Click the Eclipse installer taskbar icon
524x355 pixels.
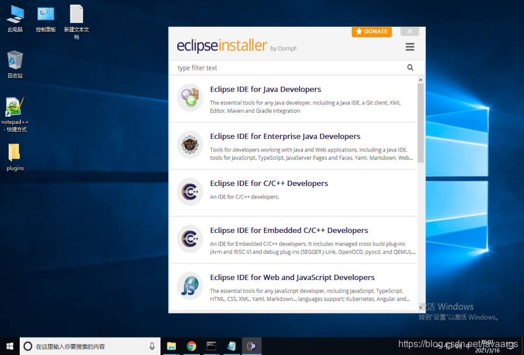point(251,346)
